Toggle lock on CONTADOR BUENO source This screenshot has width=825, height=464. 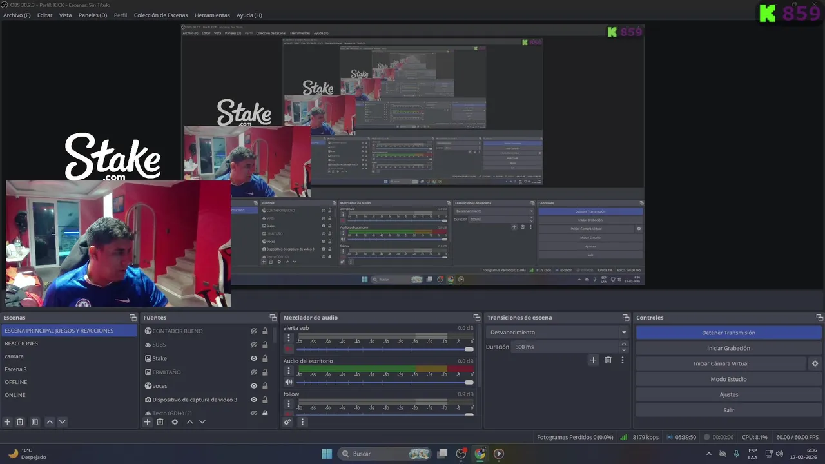[x=264, y=331]
